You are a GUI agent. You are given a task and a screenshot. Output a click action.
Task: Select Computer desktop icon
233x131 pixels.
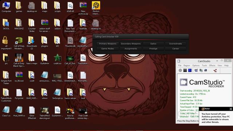coord(6,7)
